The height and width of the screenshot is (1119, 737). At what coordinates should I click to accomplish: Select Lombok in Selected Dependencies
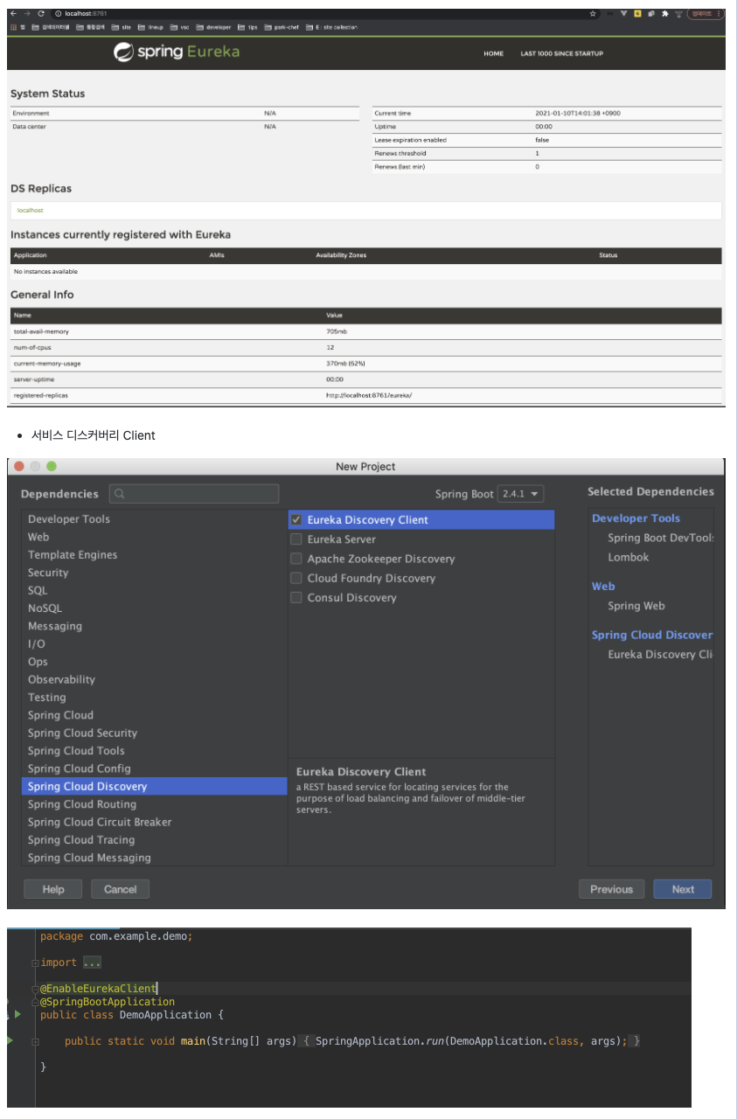(x=629, y=557)
